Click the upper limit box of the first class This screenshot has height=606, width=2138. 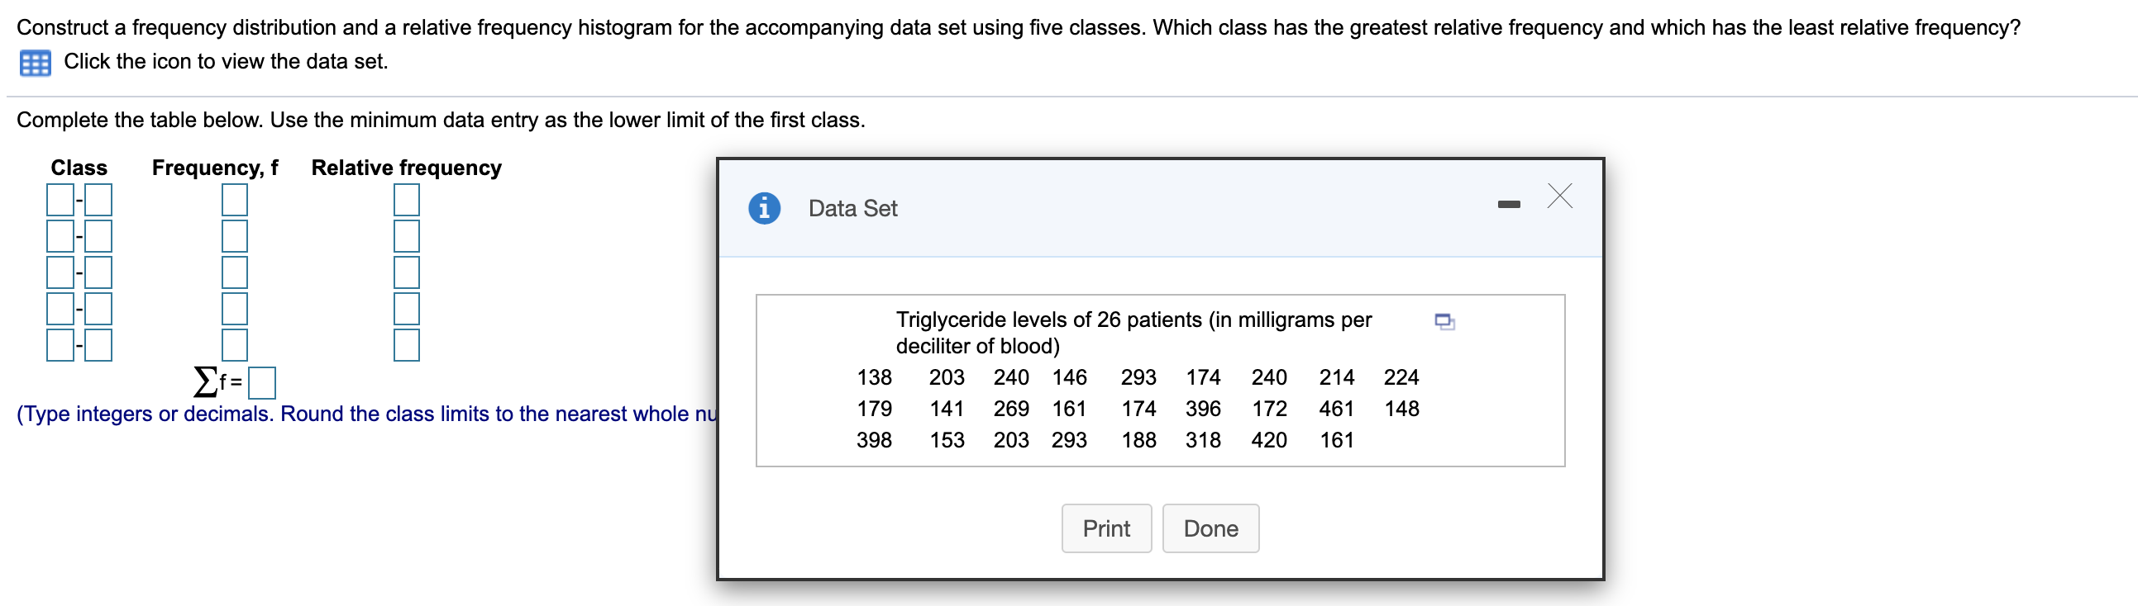coord(97,199)
